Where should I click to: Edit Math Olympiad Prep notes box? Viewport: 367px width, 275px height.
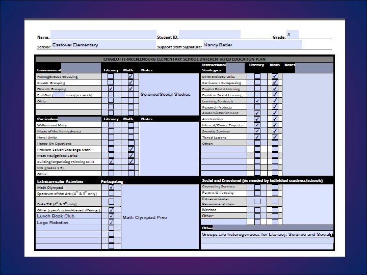coord(160,217)
